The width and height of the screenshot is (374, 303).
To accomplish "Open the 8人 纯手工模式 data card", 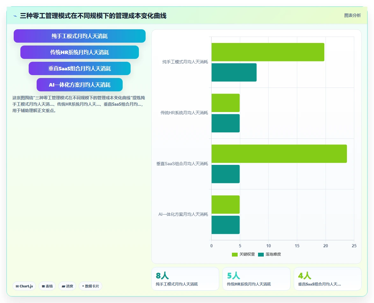I will [185, 279].
